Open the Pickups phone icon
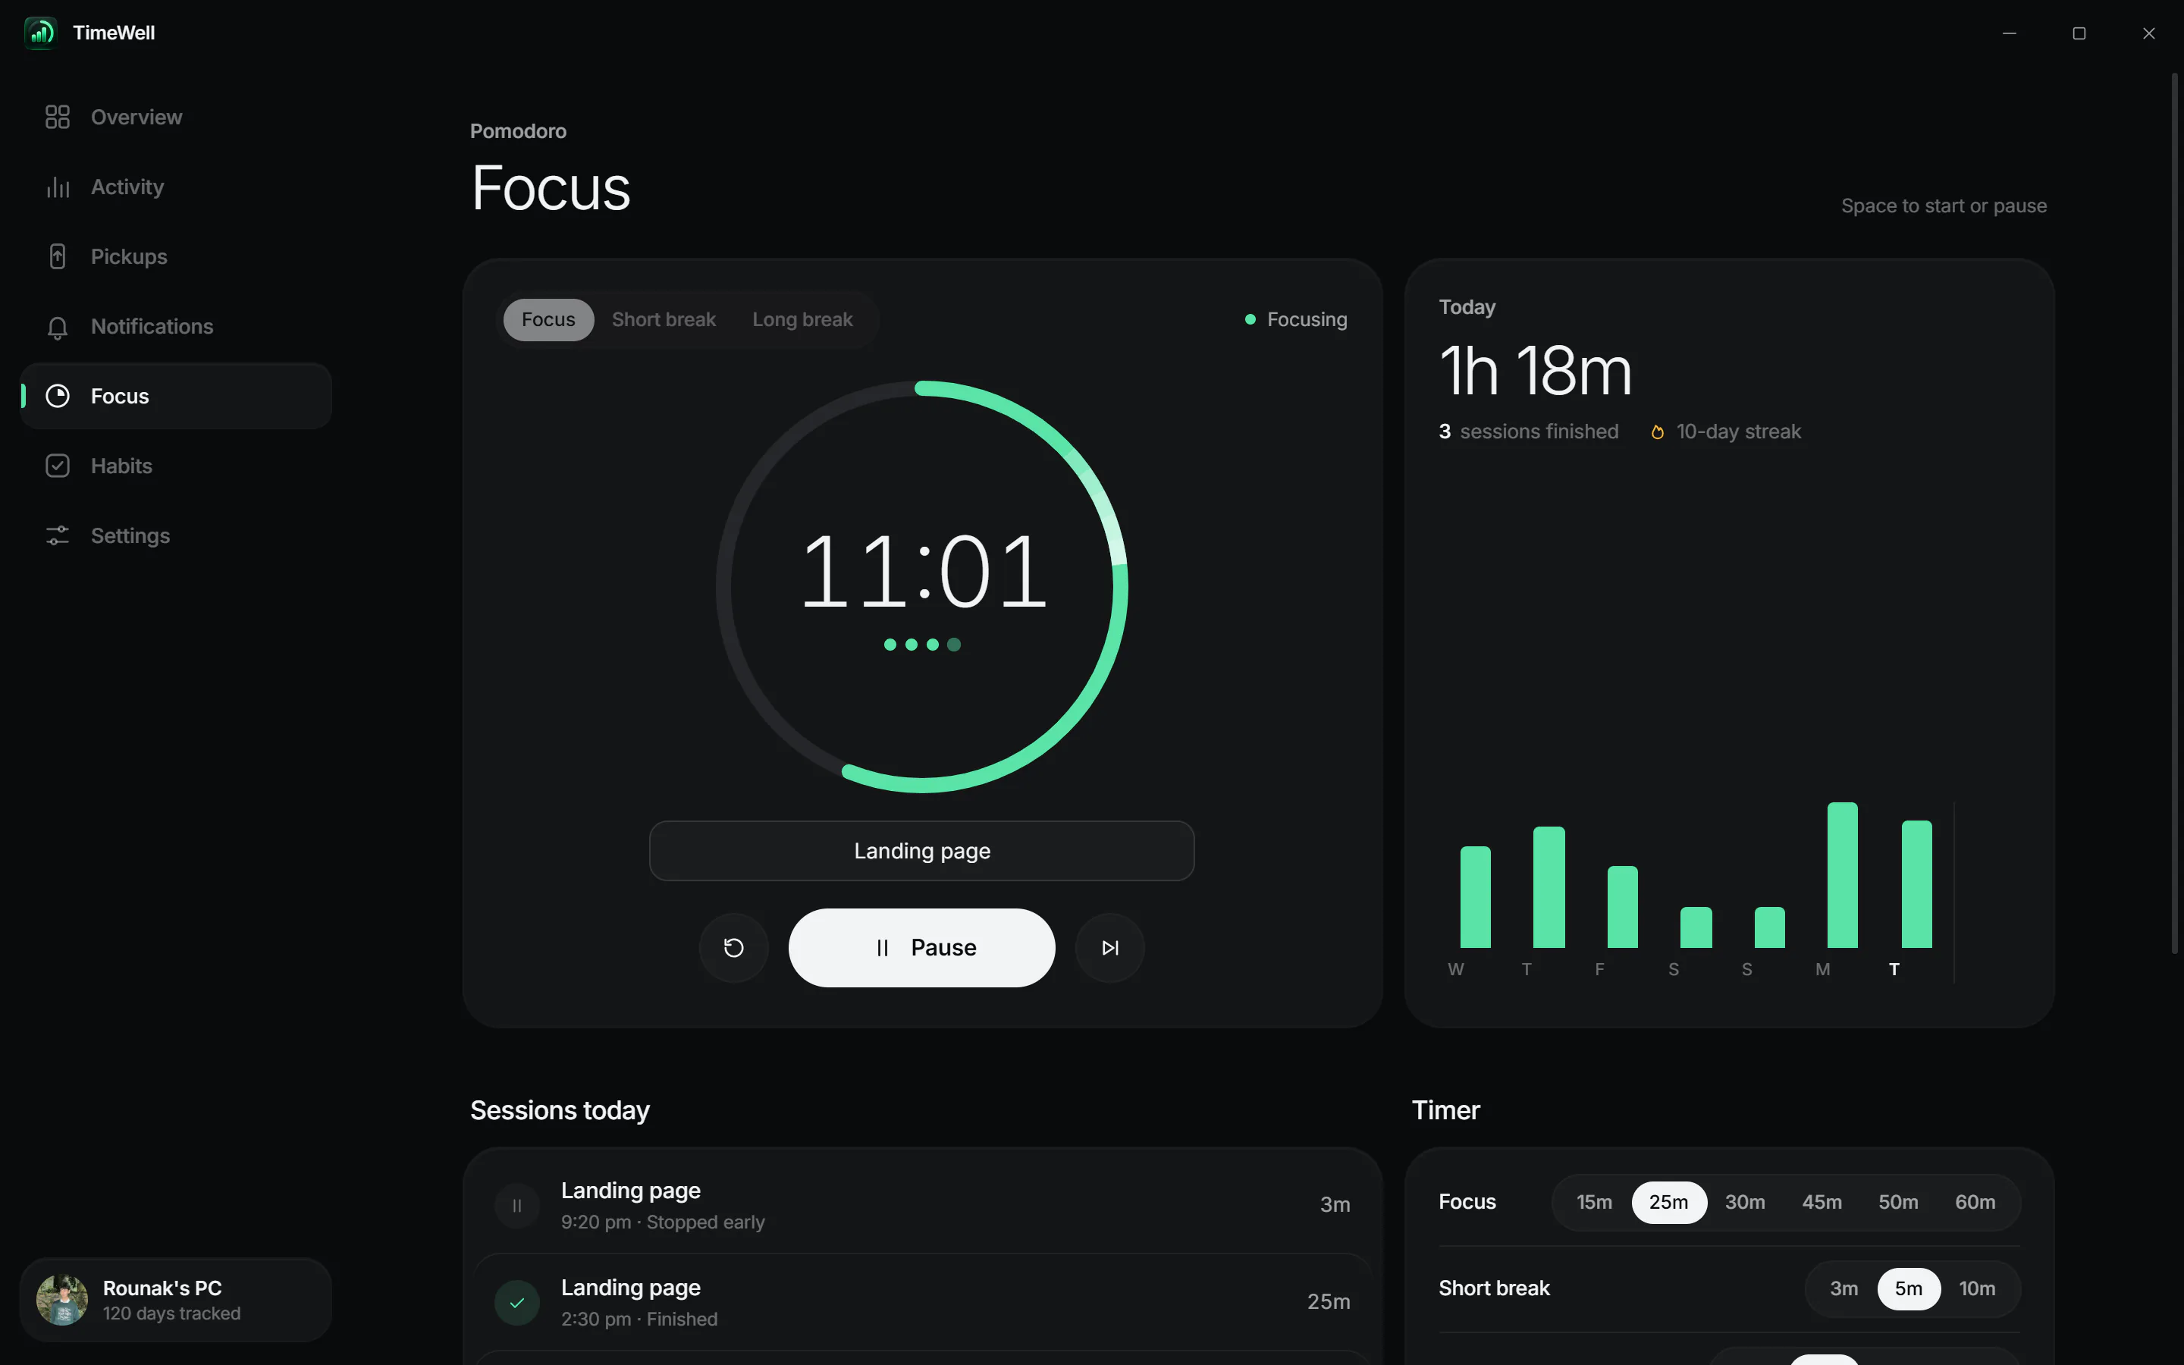Screen dimensions: 2184x1365 tap(58, 256)
